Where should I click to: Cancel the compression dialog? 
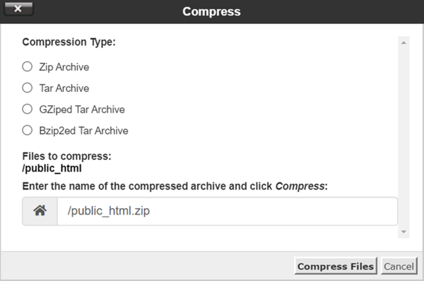pos(398,266)
